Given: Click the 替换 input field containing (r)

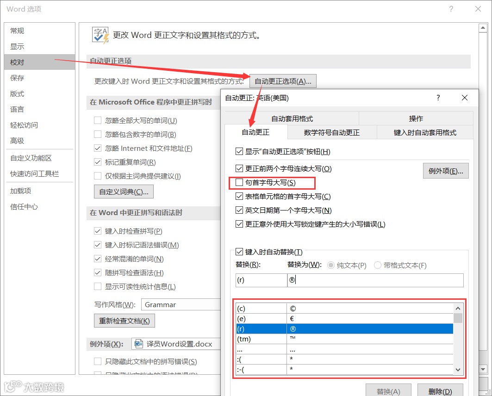Looking at the screenshot, I should [x=261, y=280].
